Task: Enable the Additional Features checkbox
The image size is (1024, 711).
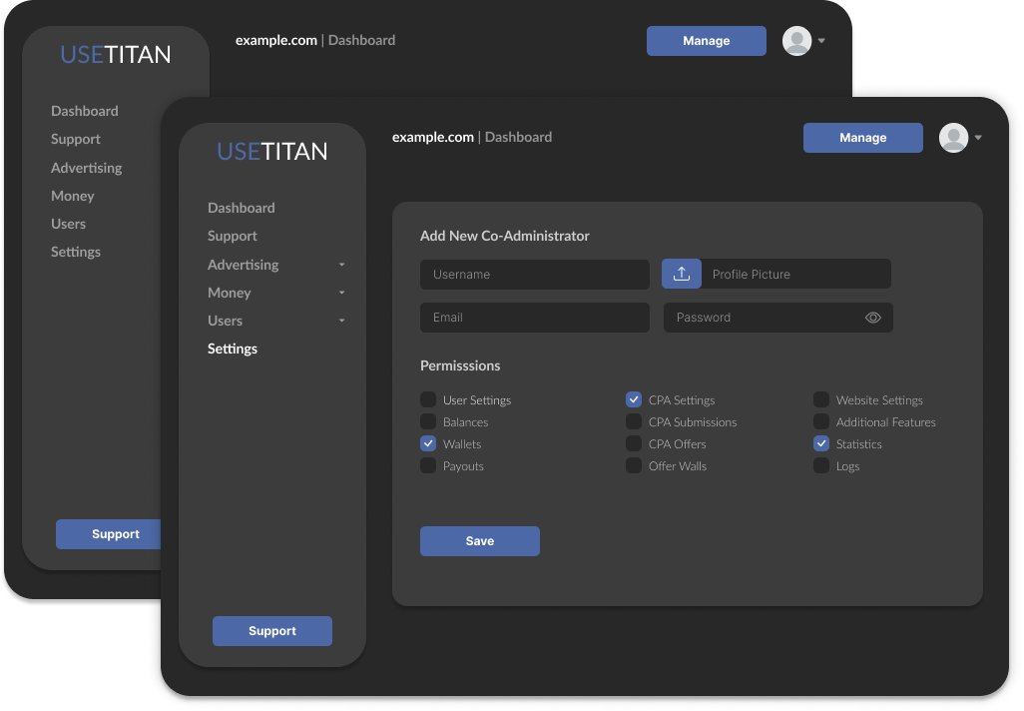Action: tap(821, 421)
